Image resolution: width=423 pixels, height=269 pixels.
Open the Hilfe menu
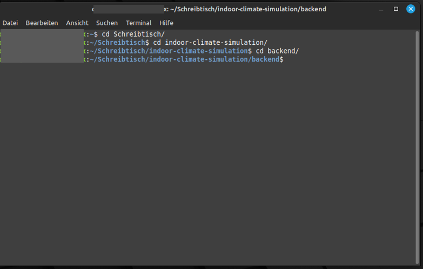point(166,23)
